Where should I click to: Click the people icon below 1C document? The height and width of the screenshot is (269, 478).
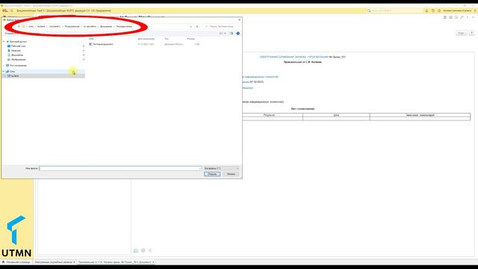point(136,250)
